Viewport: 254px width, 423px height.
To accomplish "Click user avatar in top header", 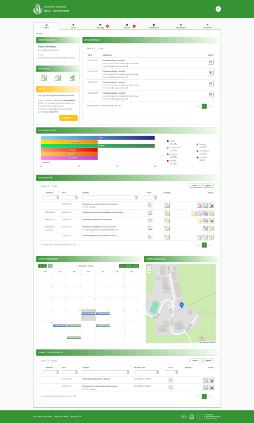I will 218,9.
